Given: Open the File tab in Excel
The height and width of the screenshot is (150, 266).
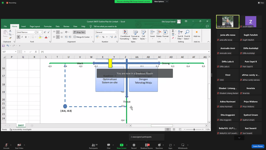Looking at the screenshot, I should pyautogui.click(x=5, y=26).
